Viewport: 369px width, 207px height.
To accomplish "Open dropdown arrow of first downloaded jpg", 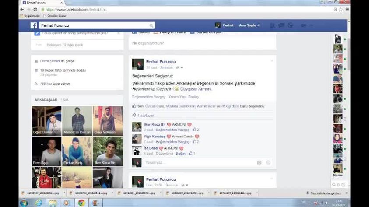I will point(64,193).
